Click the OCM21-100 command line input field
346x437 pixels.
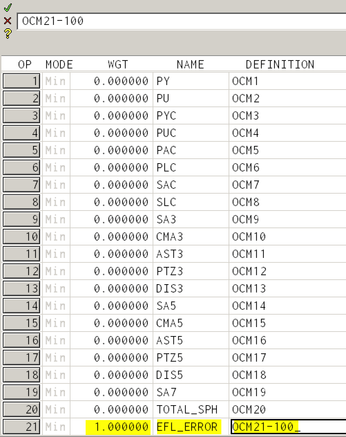182,21
